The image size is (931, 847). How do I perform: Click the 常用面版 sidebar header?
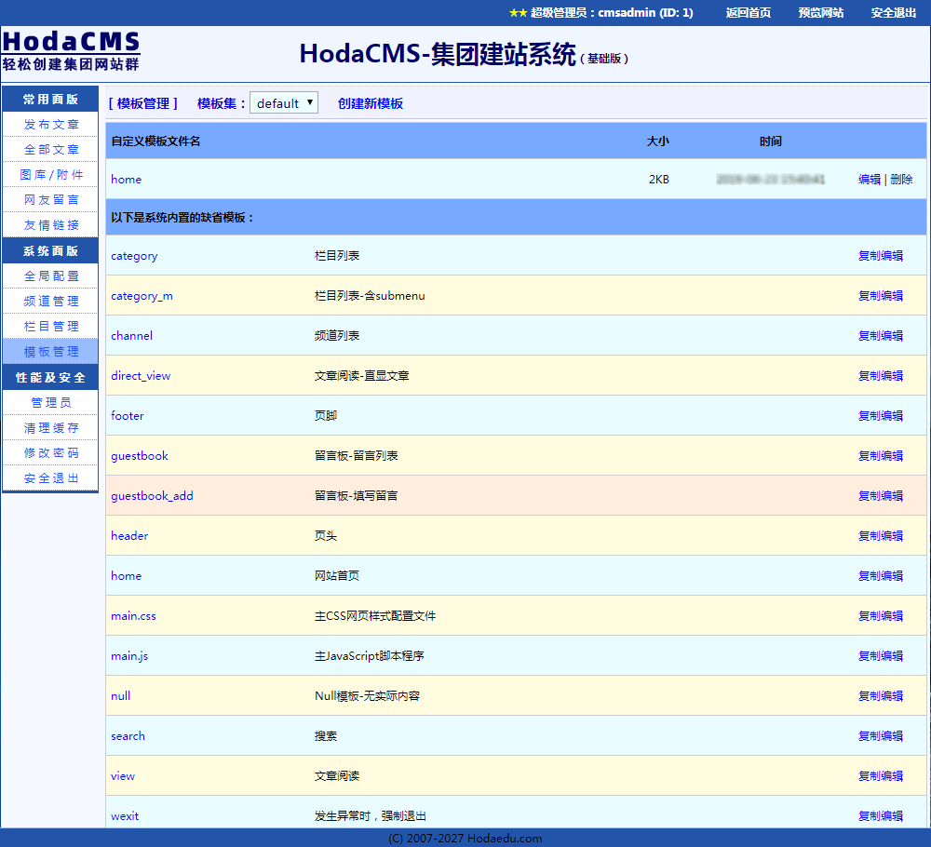click(x=50, y=99)
